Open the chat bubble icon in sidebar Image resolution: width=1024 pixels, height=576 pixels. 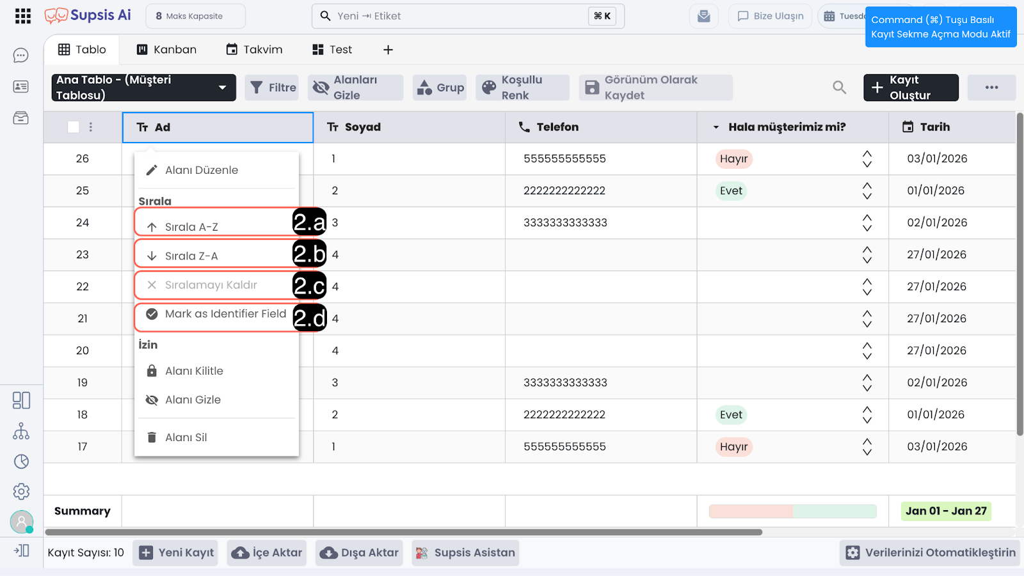pos(21,56)
